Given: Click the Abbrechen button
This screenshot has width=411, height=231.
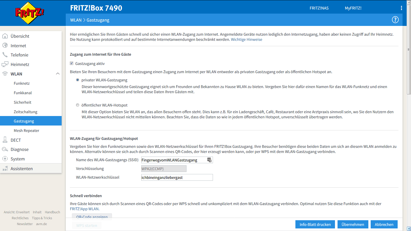Looking at the screenshot, I should [384, 224].
